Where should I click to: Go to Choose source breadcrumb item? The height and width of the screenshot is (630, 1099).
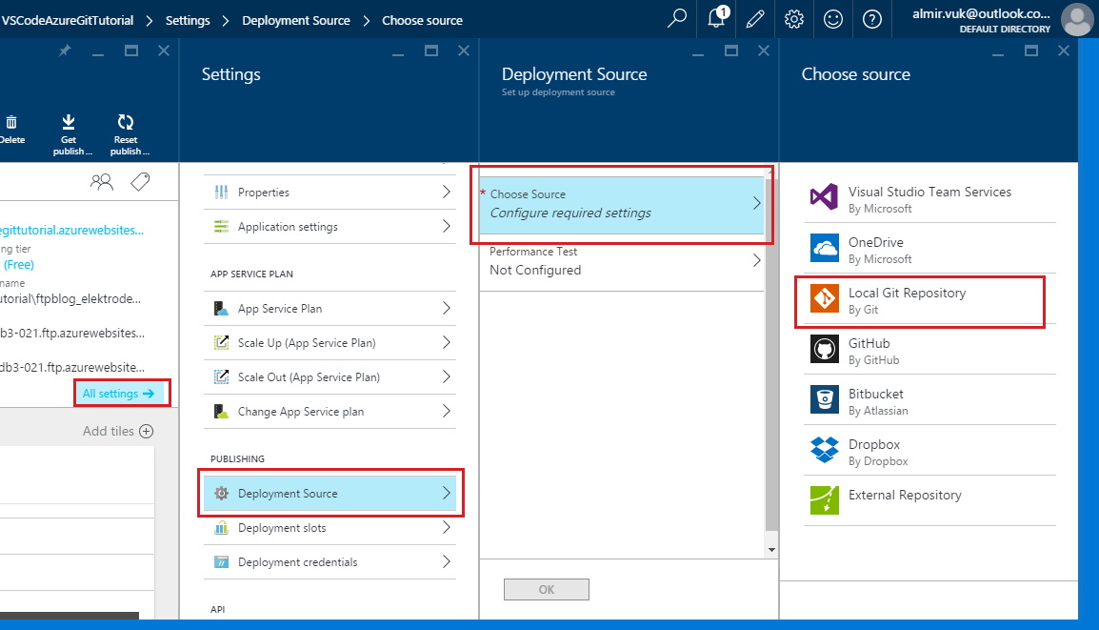[x=422, y=20]
